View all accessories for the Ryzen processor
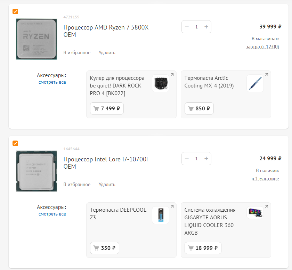Screen dimensions: 292x270 click(52, 82)
